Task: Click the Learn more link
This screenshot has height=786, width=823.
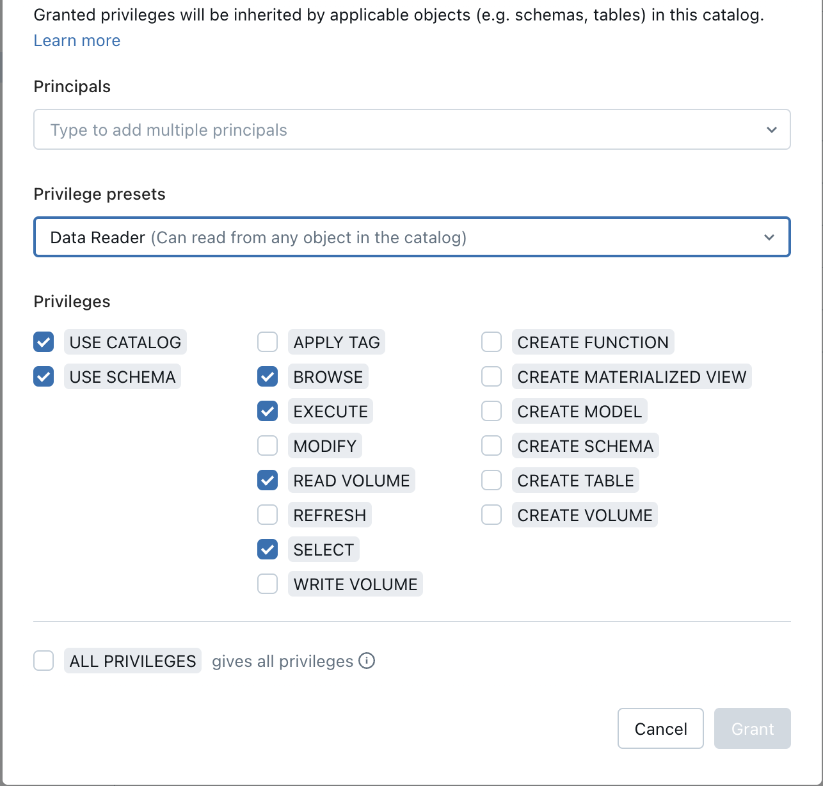Action: pos(76,40)
